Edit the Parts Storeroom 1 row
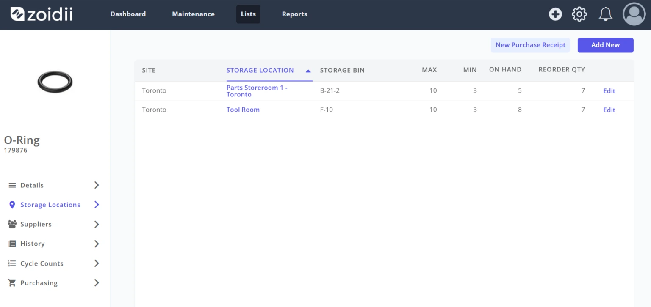Image resolution: width=651 pixels, height=307 pixels. tap(609, 91)
